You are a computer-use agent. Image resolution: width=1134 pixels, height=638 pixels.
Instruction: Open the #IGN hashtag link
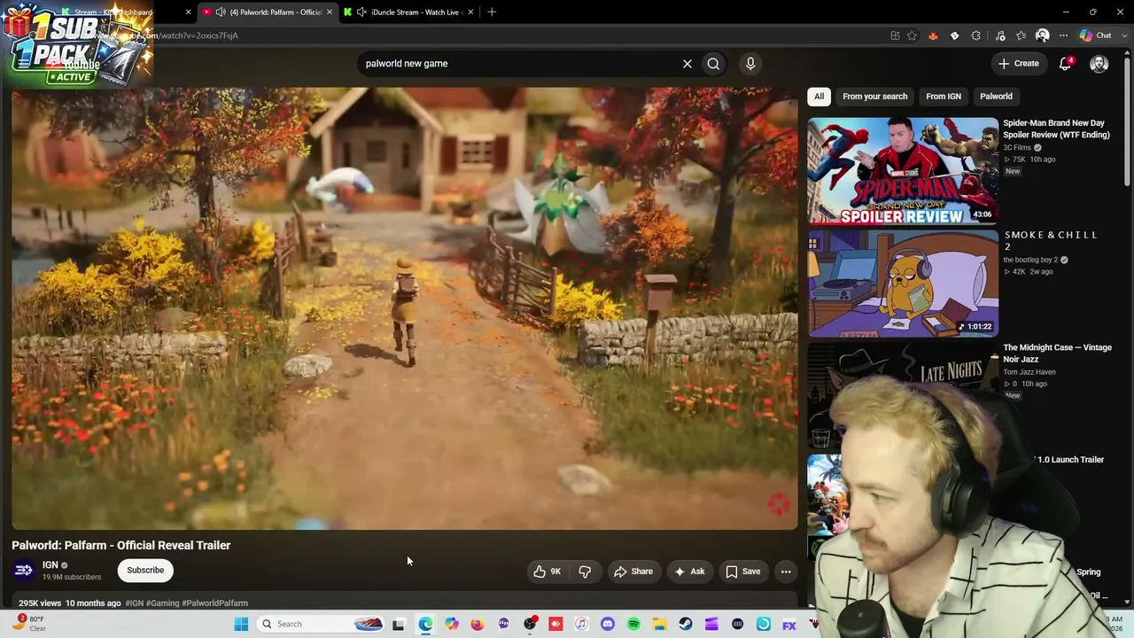pos(135,603)
